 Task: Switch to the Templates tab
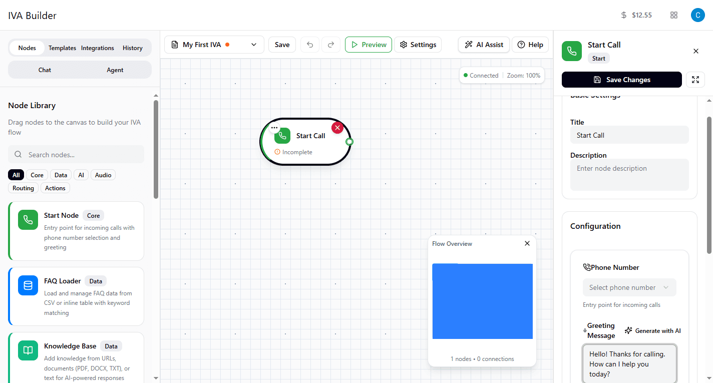[x=62, y=48]
